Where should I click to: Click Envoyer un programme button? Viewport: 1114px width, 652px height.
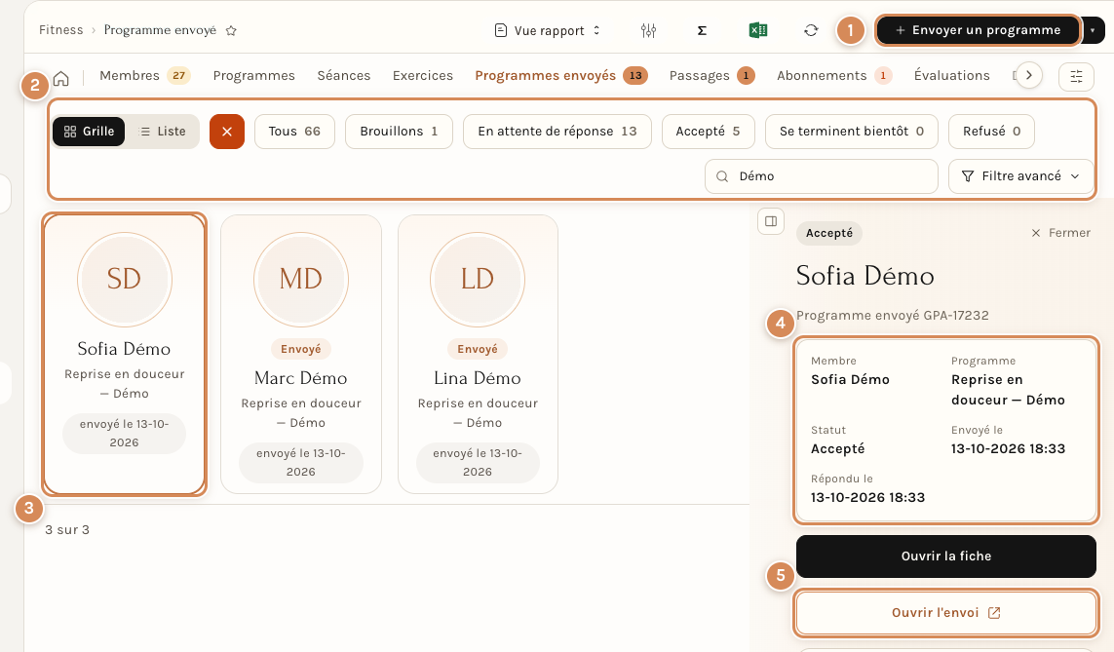[978, 30]
